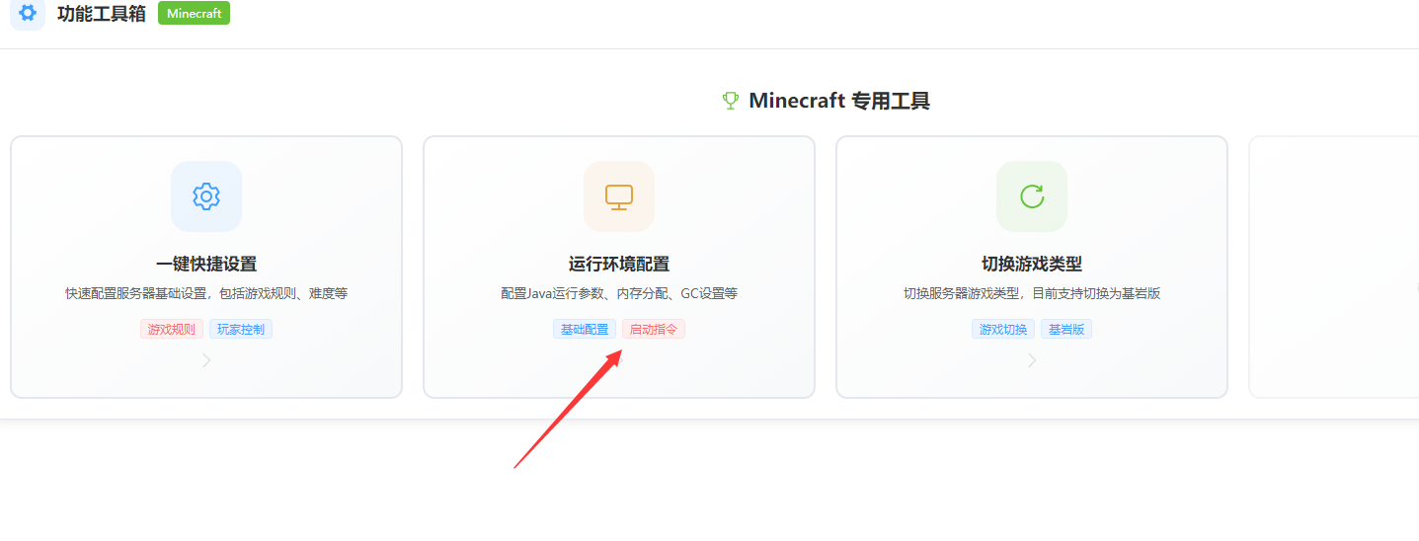Open the 切换游戏类型 card title
The image size is (1419, 541).
pos(1032,264)
